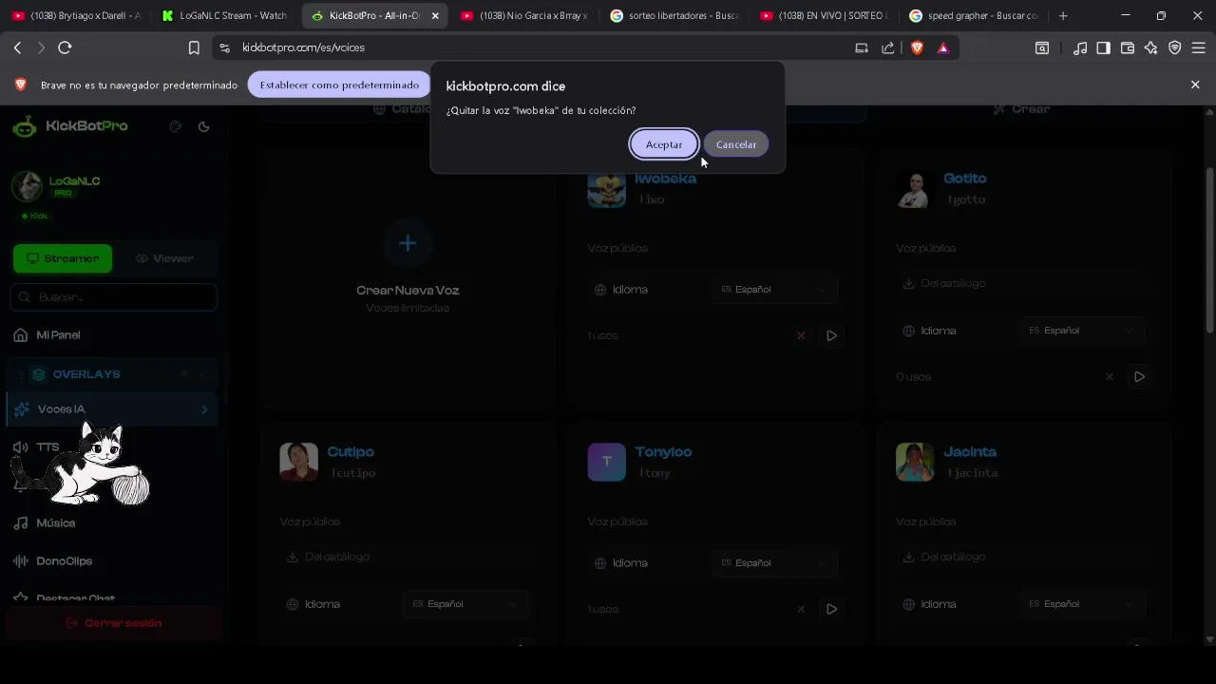Open site information icon in address bar

[224, 47]
